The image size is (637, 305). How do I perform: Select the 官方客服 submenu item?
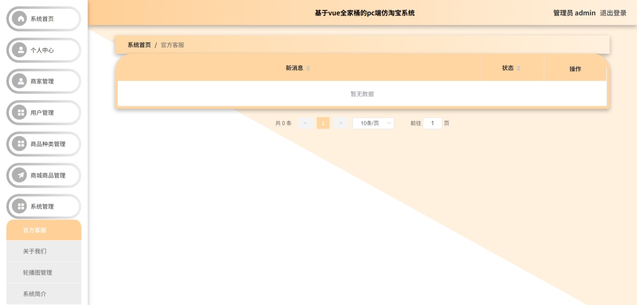(44, 230)
